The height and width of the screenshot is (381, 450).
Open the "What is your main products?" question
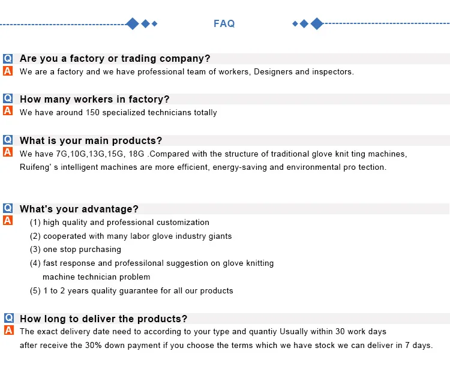coord(91,141)
